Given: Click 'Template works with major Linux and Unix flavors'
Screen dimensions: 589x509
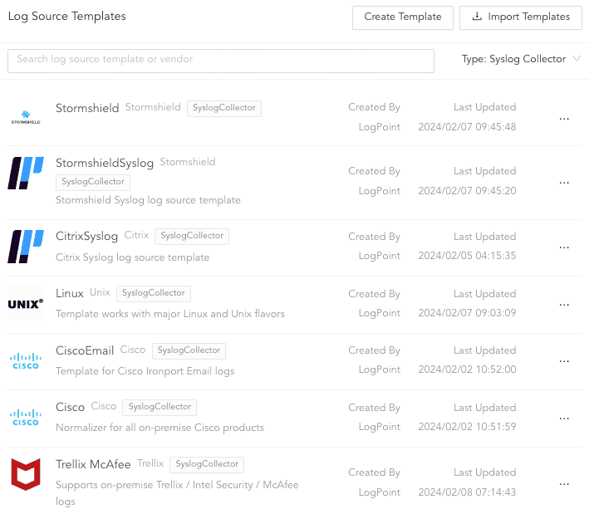Looking at the screenshot, I should click(170, 314).
